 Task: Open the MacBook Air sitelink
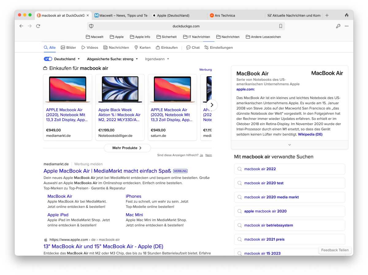click(60, 196)
